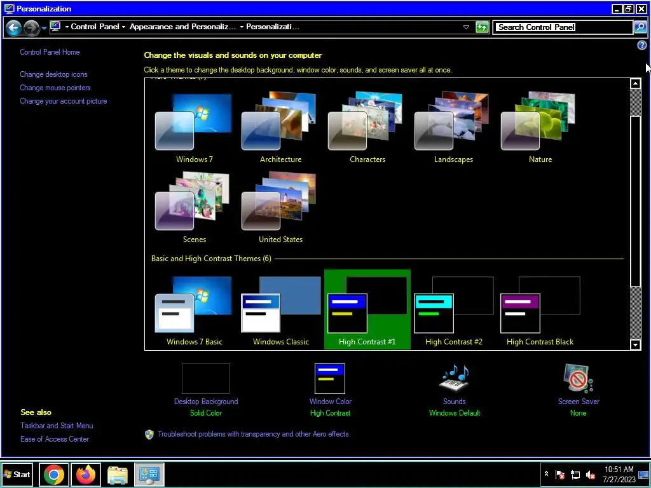
Task: Click the Show desktop button
Action: [x=643, y=474]
